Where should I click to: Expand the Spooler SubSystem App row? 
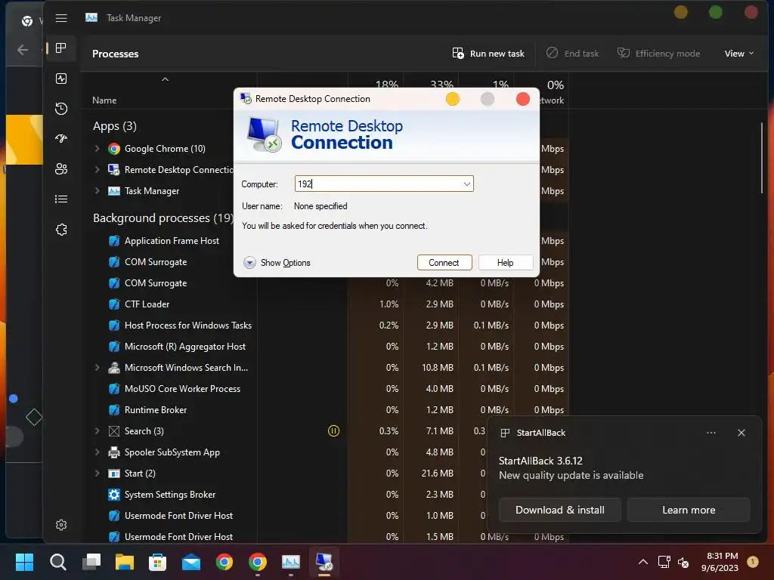98,452
